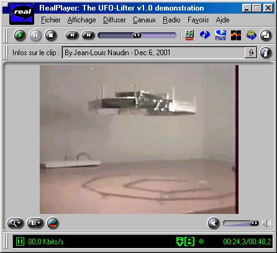Click the Rewind button
Viewport: 277px width, 253px height.
[72, 35]
